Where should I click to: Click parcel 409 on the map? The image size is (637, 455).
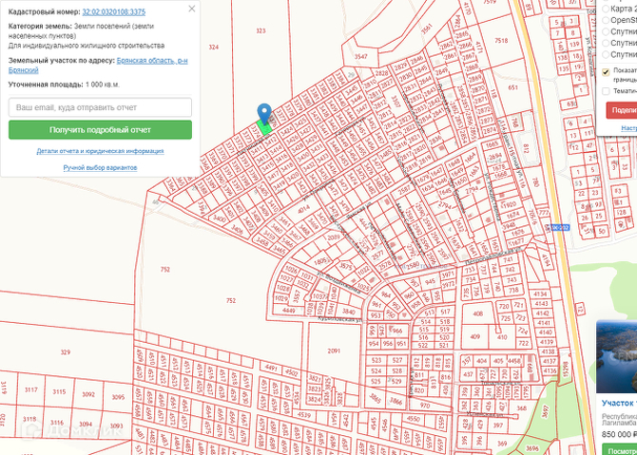pos(475,336)
